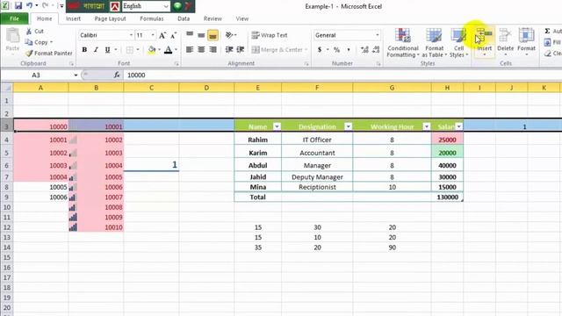The image size is (562, 316).
Task: Open Format as Table gallery
Action: 434,43
